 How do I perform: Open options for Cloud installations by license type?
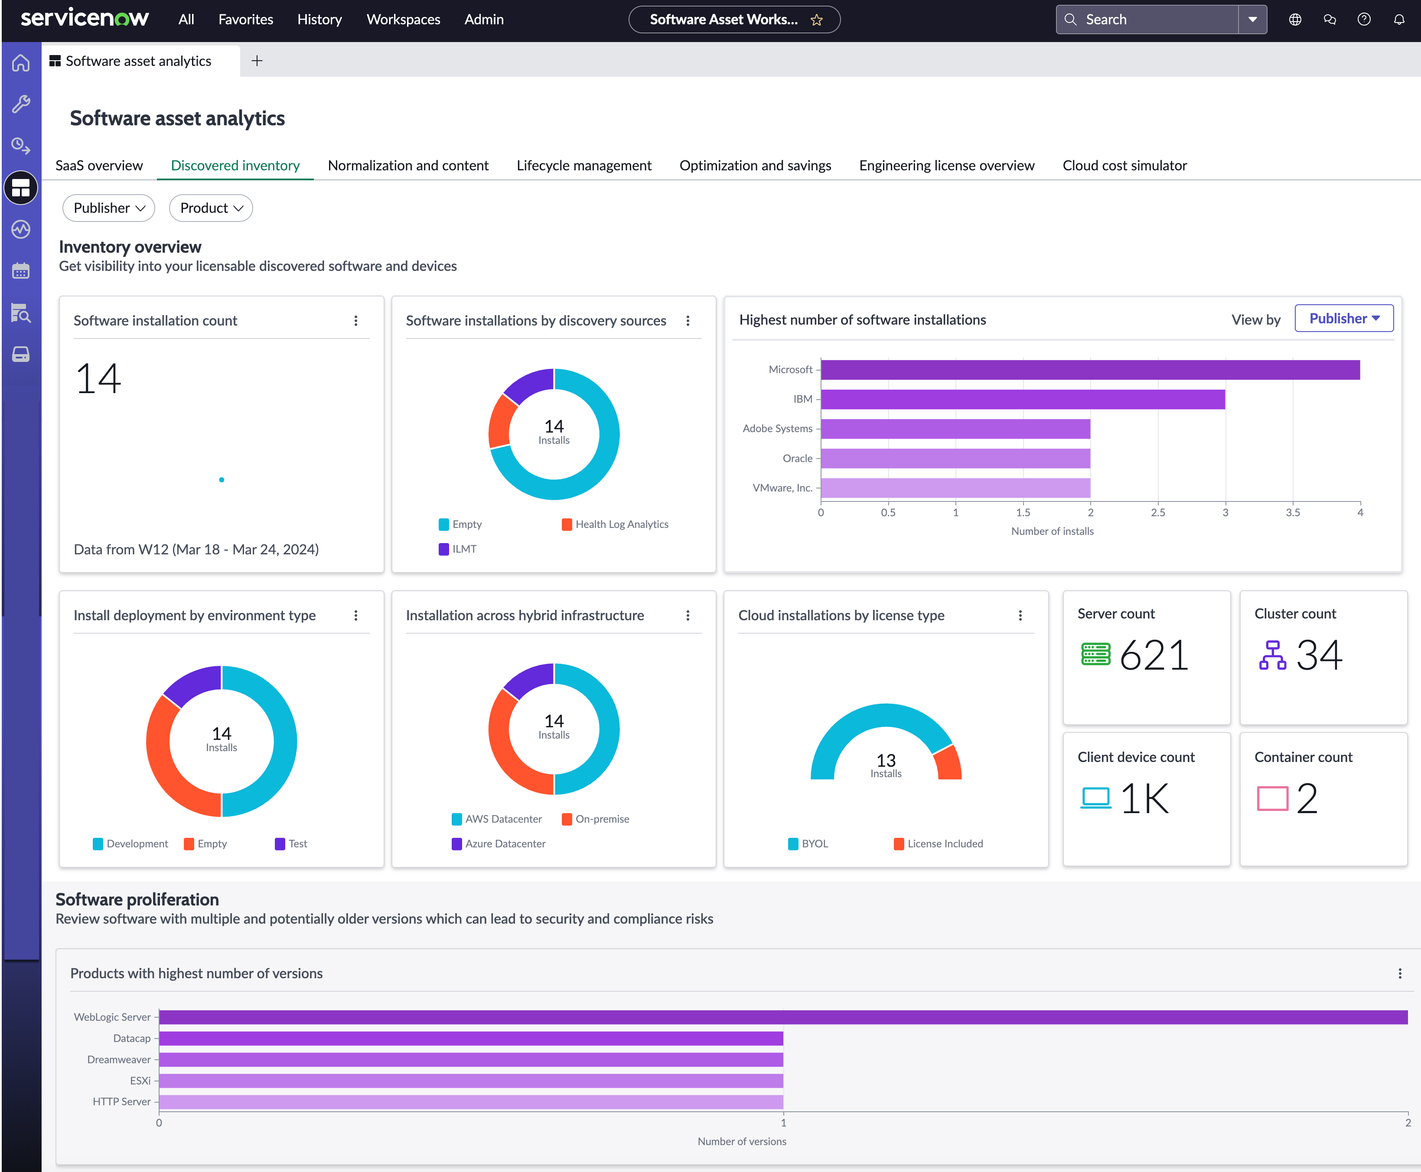pyautogui.click(x=1020, y=615)
